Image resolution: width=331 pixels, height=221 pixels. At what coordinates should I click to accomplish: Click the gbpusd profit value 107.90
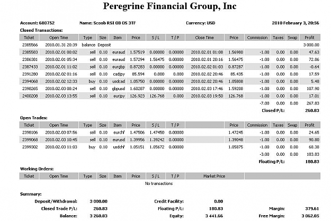point(312,89)
